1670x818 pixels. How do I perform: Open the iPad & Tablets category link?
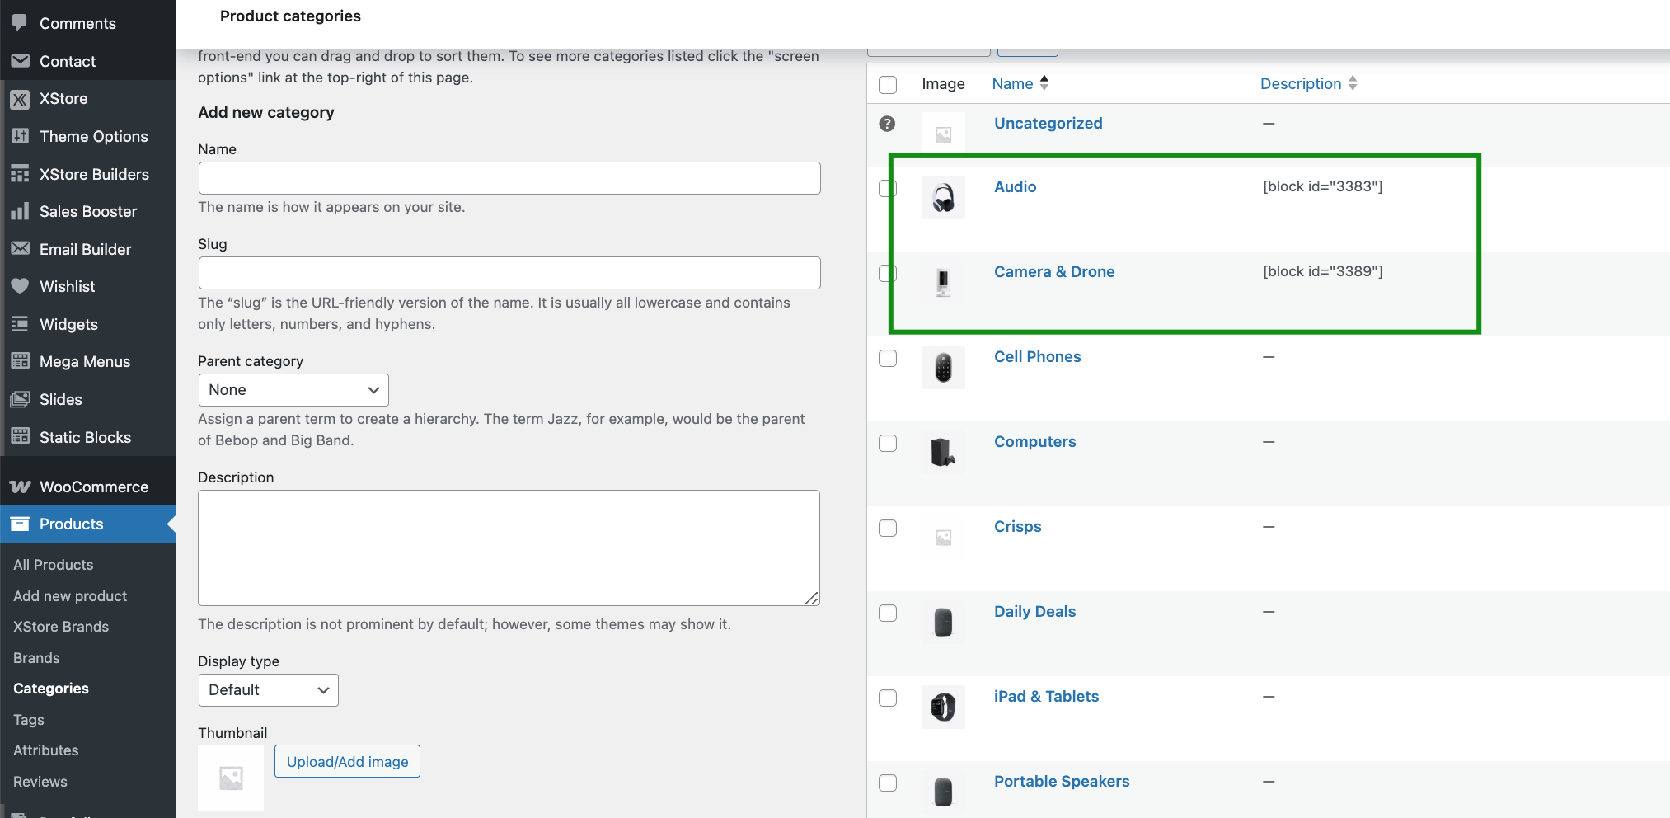[x=1046, y=696]
